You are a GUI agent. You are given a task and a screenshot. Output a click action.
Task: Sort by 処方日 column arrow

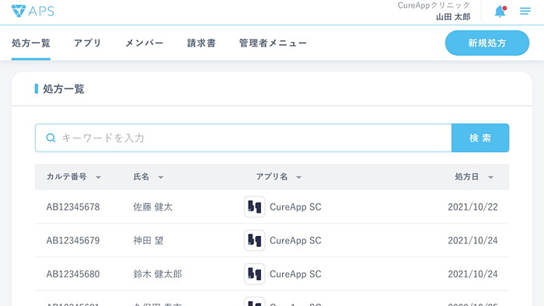490,177
